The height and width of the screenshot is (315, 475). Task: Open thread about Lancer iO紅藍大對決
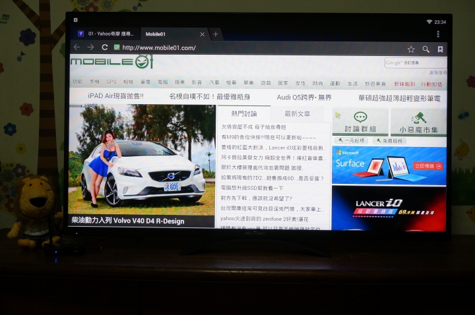[274, 148]
